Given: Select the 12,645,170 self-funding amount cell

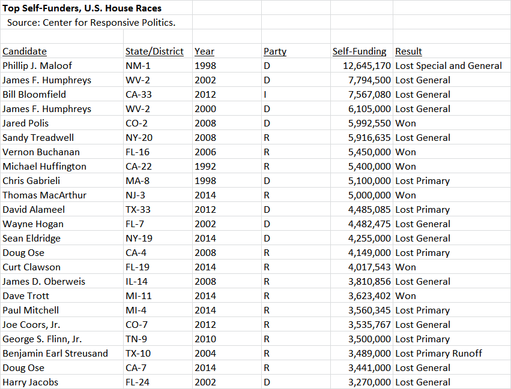Looking at the screenshot, I should pos(361,65).
